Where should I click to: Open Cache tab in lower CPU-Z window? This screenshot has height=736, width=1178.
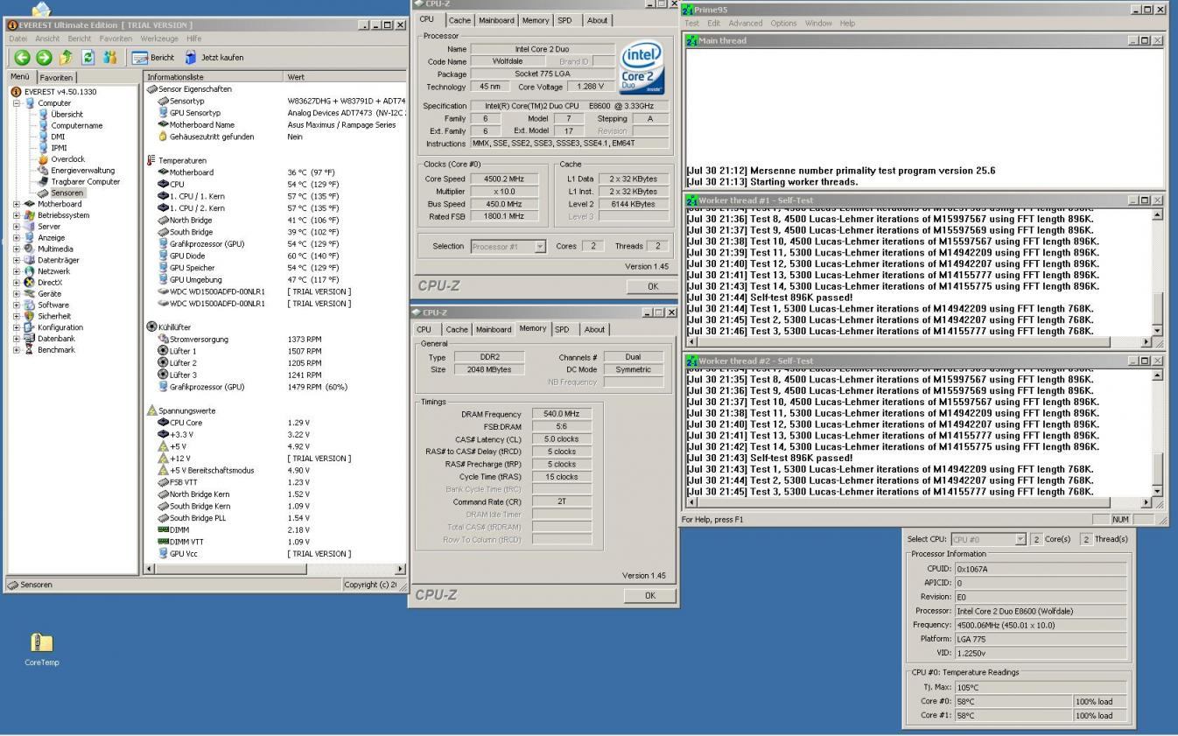click(457, 329)
